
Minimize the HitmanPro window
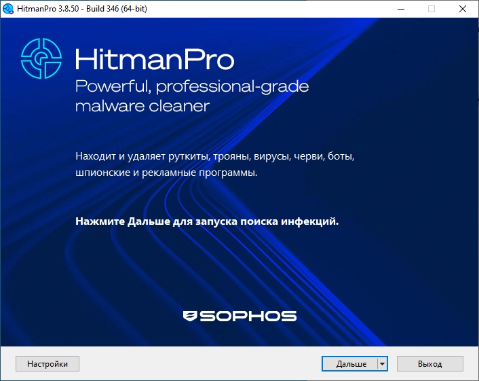pos(401,9)
